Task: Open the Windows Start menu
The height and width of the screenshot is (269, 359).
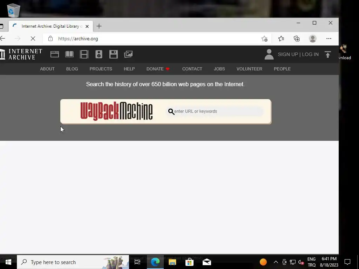Action: tap(8, 262)
